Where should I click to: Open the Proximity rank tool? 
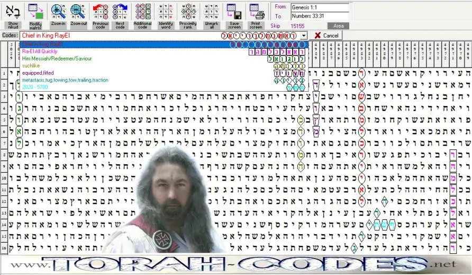coord(188,16)
